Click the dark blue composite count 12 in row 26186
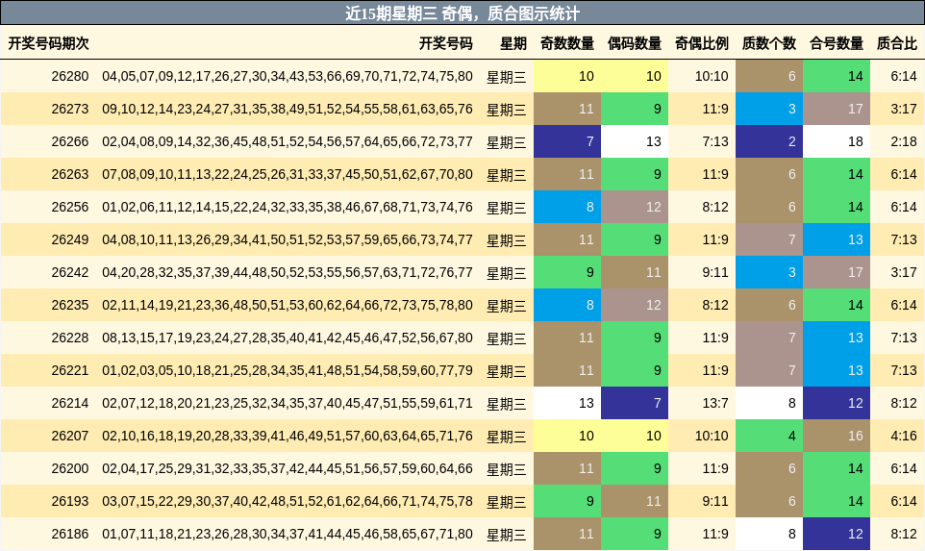 tap(837, 534)
